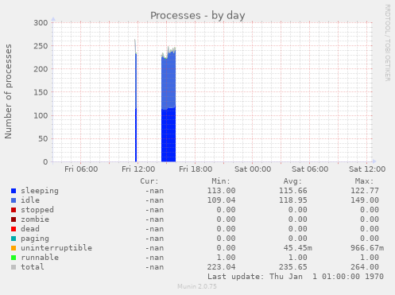Click the 'Min:' column header
Image resolution: width=395 pixels, height=295 pixels.
point(221,181)
